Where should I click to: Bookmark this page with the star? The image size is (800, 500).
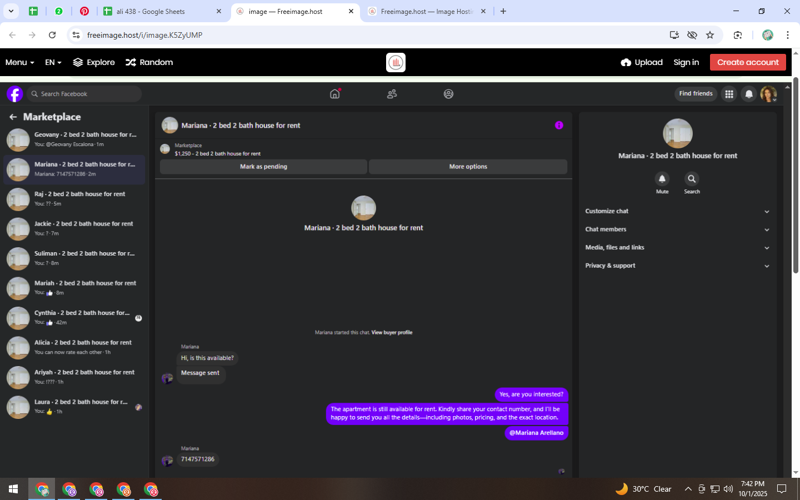pos(710,35)
